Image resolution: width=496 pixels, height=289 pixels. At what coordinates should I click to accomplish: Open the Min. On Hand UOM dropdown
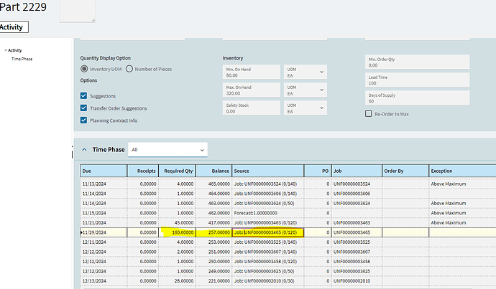(x=306, y=72)
